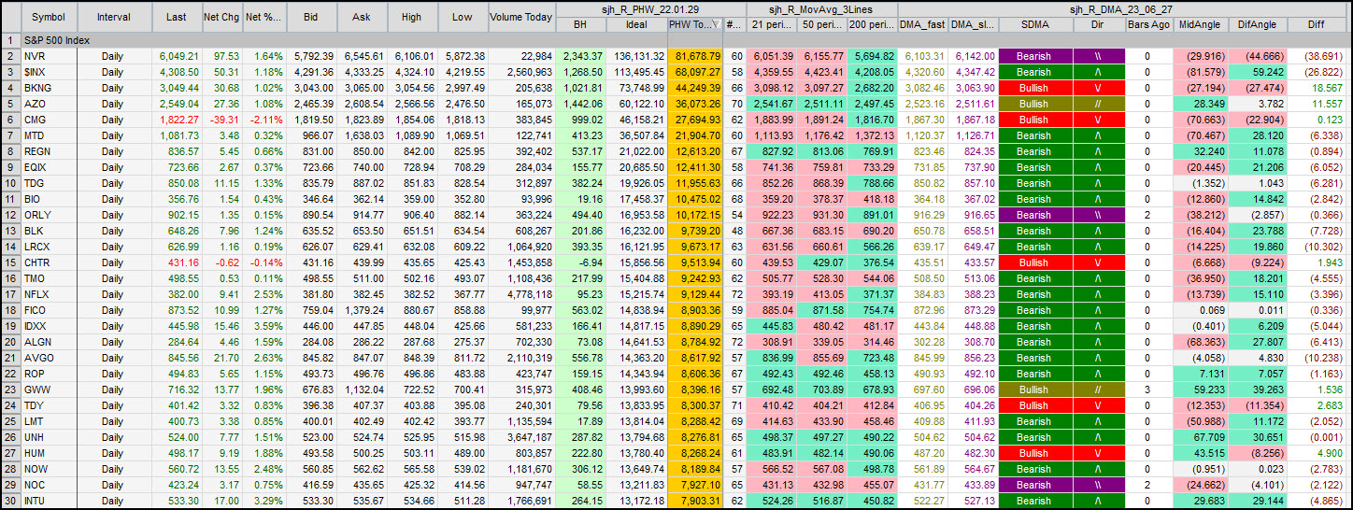The image size is (1353, 510).
Task: Select the CMG symbol cell
Action: point(48,120)
